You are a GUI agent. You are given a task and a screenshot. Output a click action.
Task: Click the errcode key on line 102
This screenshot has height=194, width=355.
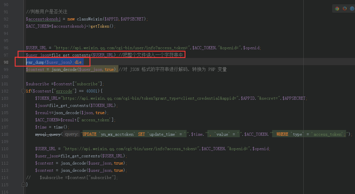(x=64, y=91)
